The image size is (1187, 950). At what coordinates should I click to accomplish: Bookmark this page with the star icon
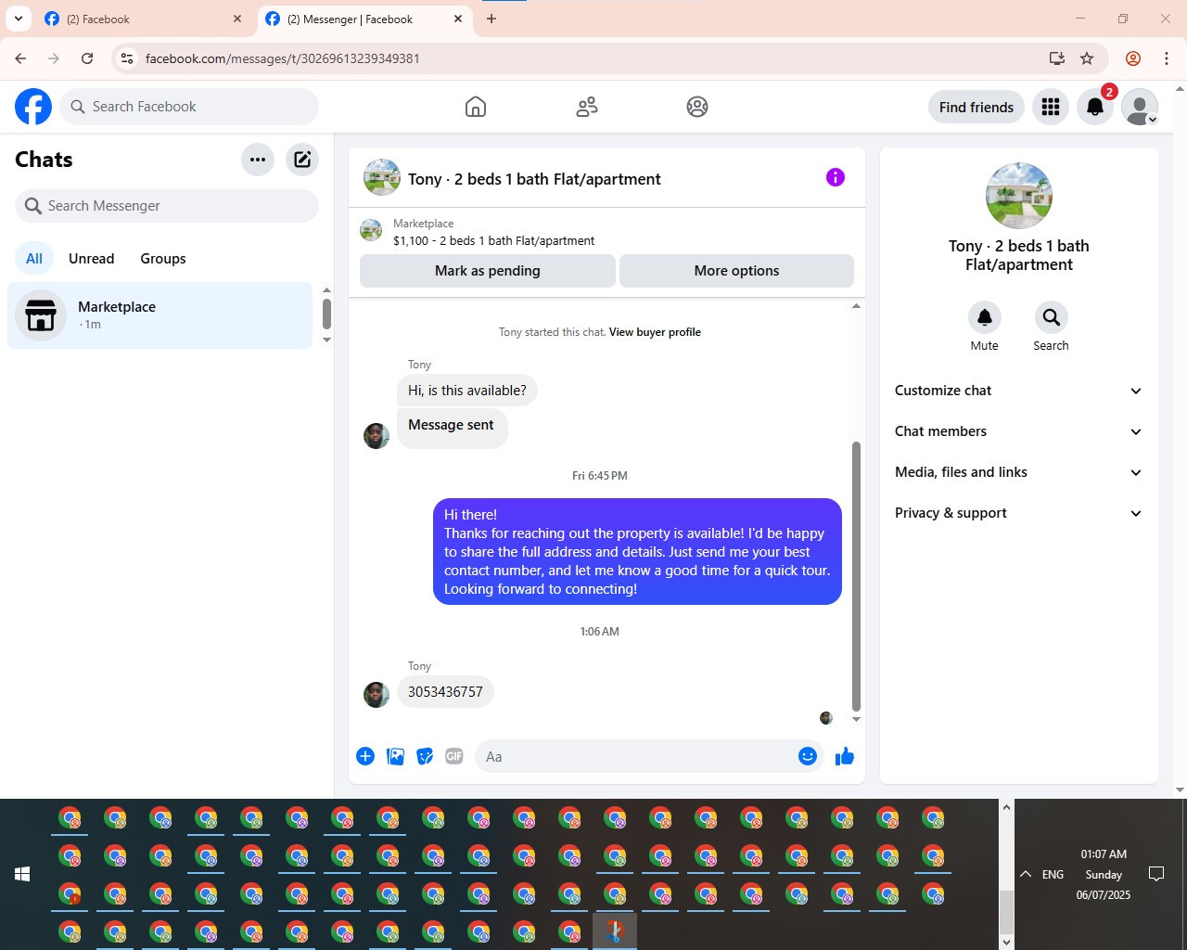[1087, 58]
